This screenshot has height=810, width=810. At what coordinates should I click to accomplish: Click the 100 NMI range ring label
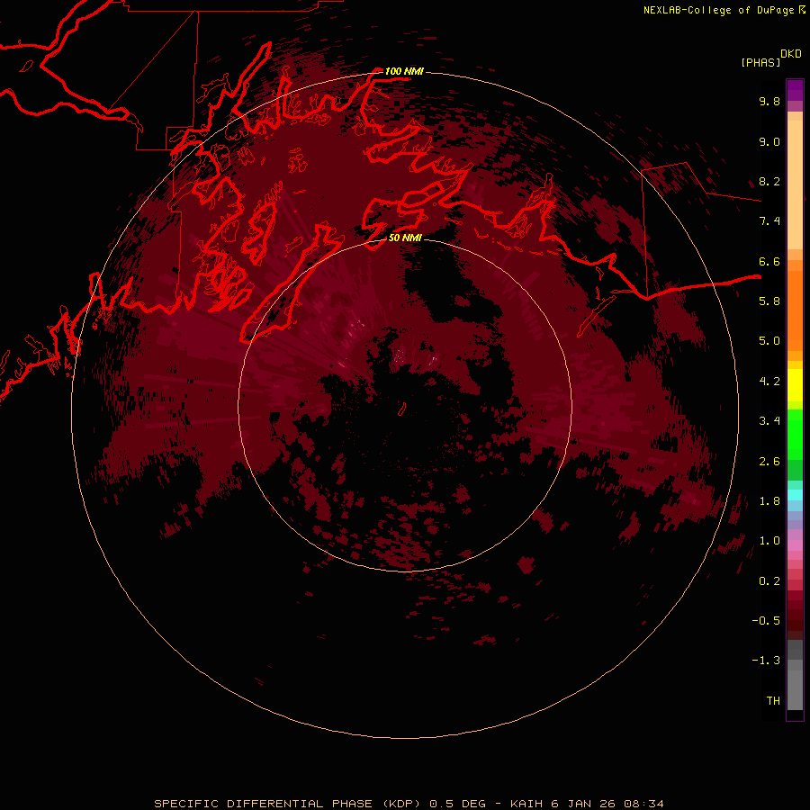(404, 71)
